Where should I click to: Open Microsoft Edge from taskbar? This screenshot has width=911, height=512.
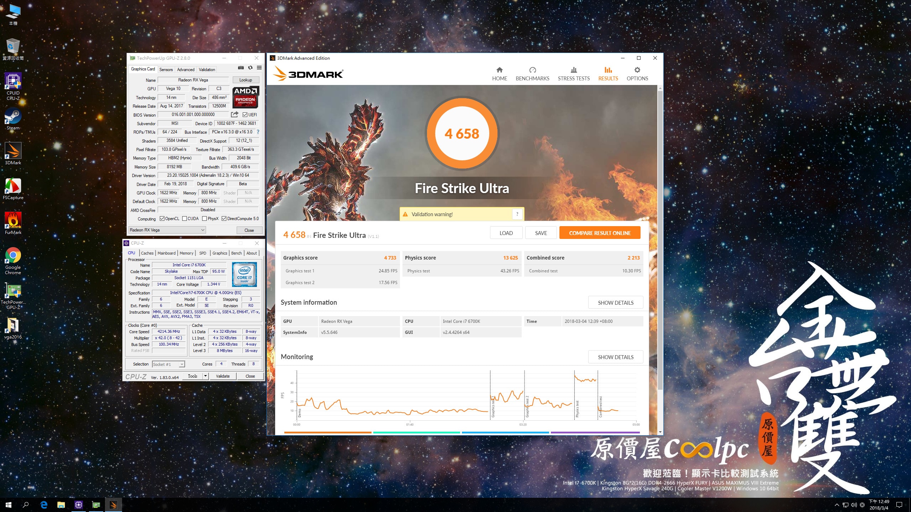coord(44,505)
